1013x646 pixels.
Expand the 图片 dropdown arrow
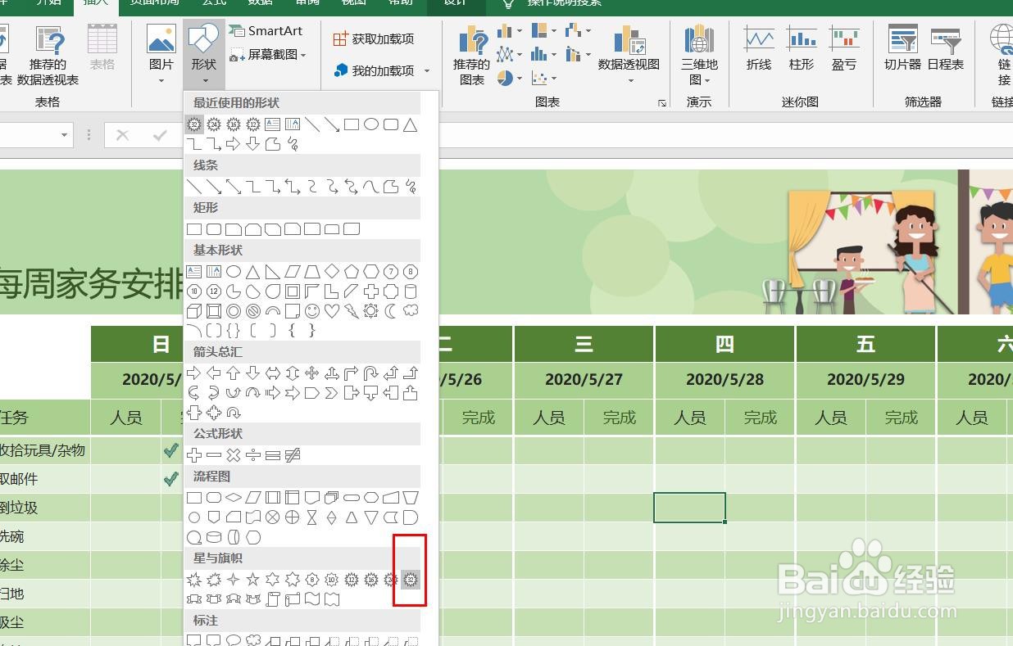161,80
